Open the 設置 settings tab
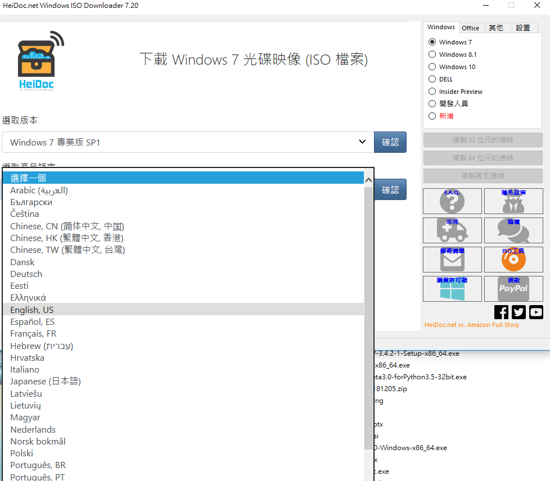 tap(523, 27)
